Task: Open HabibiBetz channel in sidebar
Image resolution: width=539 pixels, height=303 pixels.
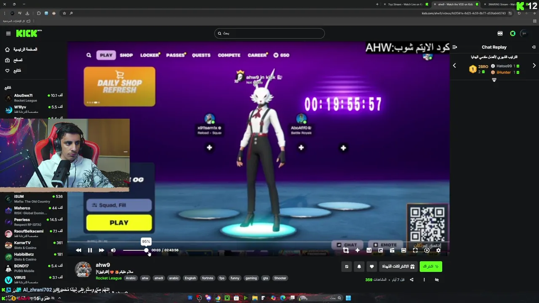Action: coord(34,257)
